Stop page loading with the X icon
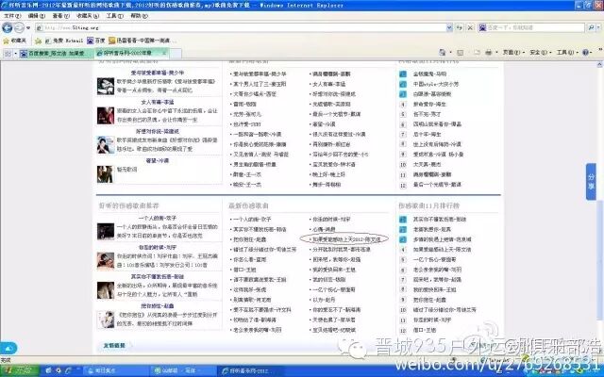 point(470,27)
